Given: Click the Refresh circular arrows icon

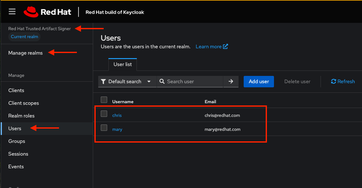Looking at the screenshot, I should click(334, 82).
